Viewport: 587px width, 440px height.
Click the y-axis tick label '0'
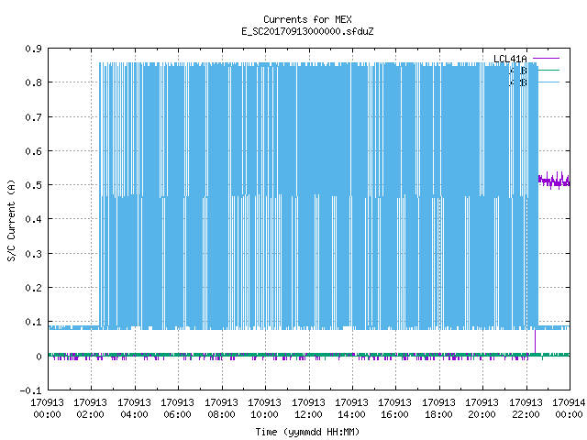39,357
